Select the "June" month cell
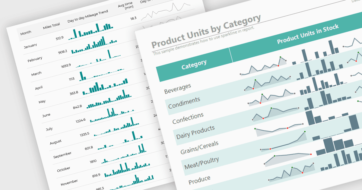362x190 pixels. point(46,115)
